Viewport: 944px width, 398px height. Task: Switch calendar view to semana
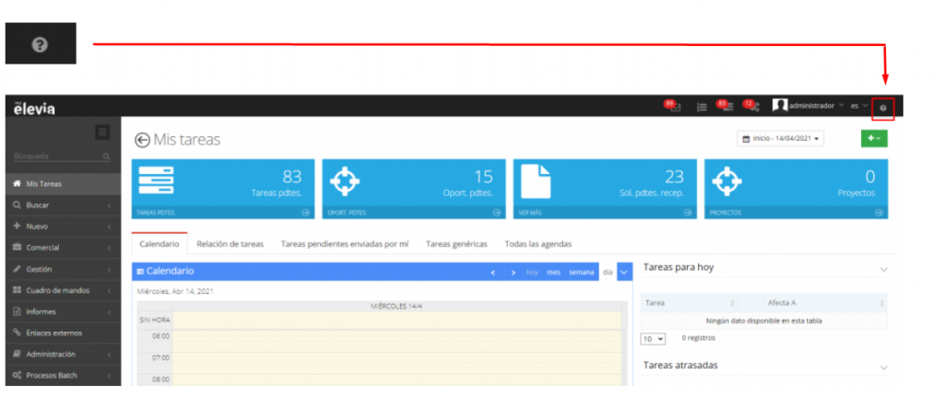pos(581,273)
